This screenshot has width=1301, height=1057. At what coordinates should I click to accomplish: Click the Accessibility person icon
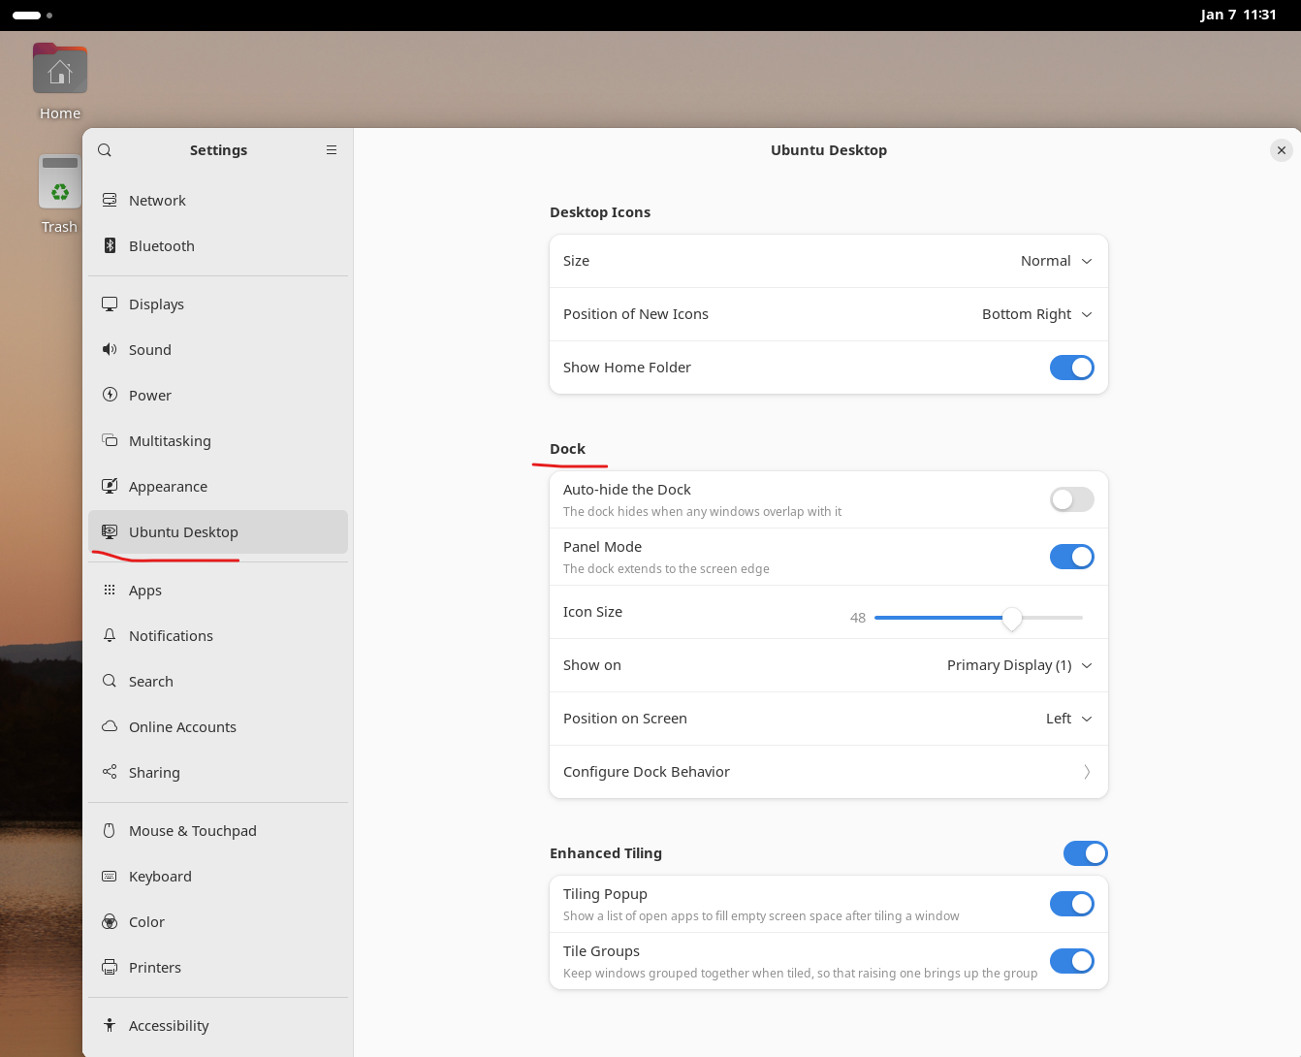(x=110, y=1025)
